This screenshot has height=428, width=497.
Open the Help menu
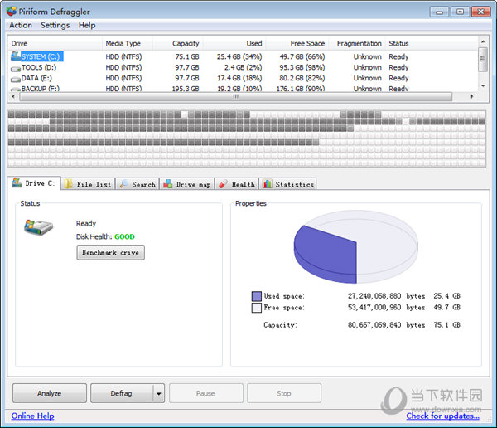point(87,25)
